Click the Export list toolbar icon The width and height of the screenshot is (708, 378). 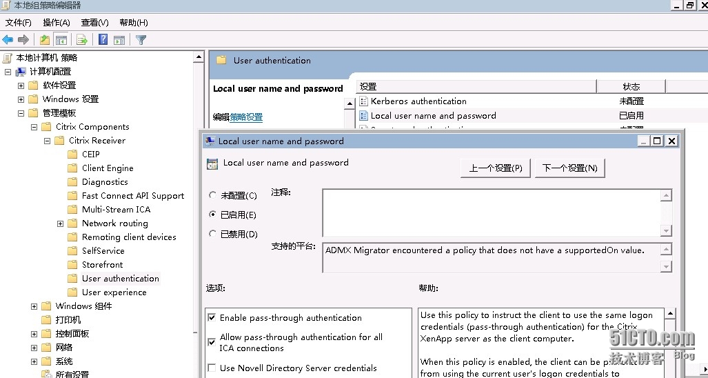(x=82, y=40)
